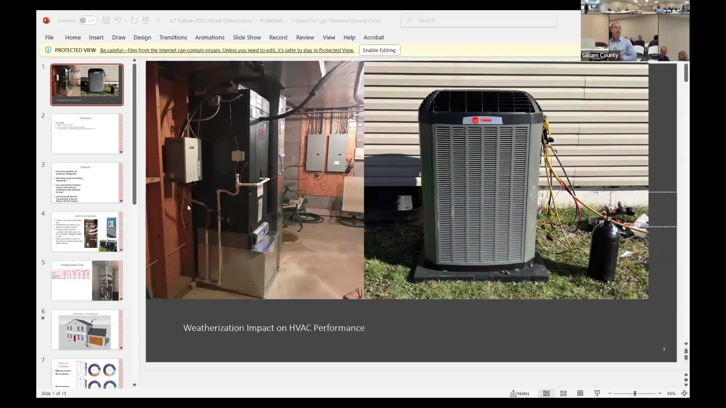Start presentation from the beginning icon
Screen dimensions: 726x408
click(146, 20)
